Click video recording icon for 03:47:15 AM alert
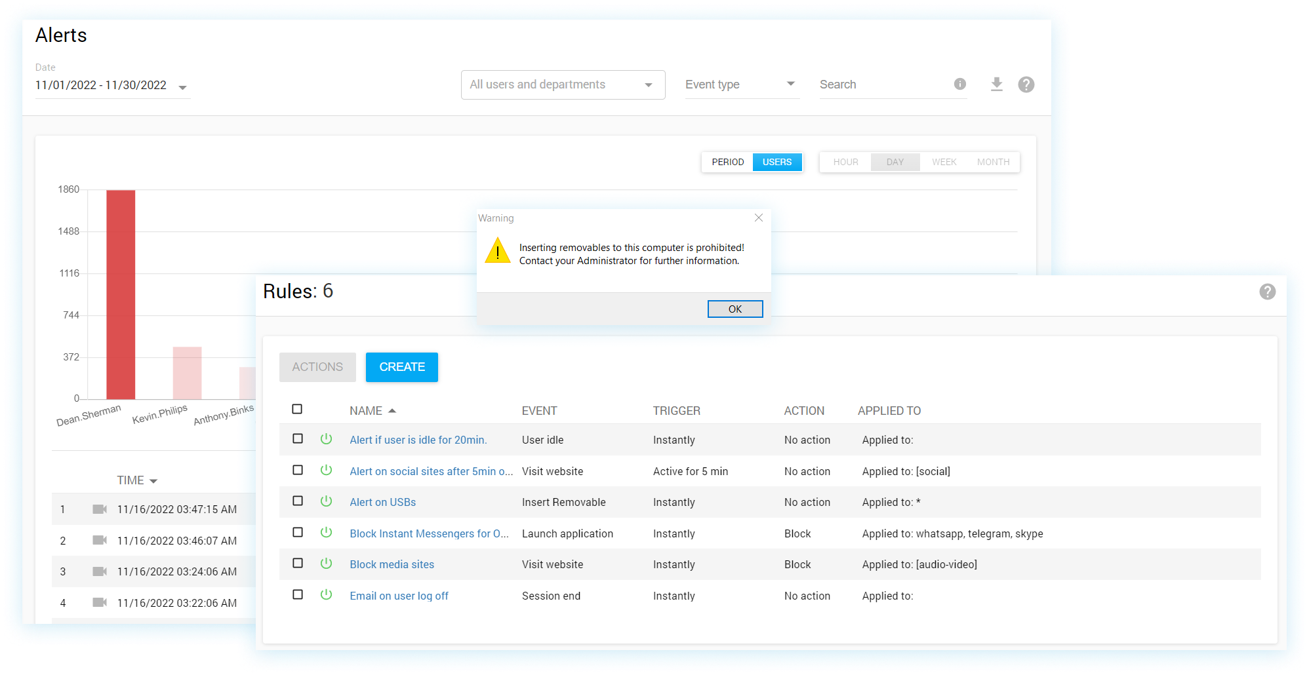This screenshot has width=1309, height=675. tap(100, 509)
